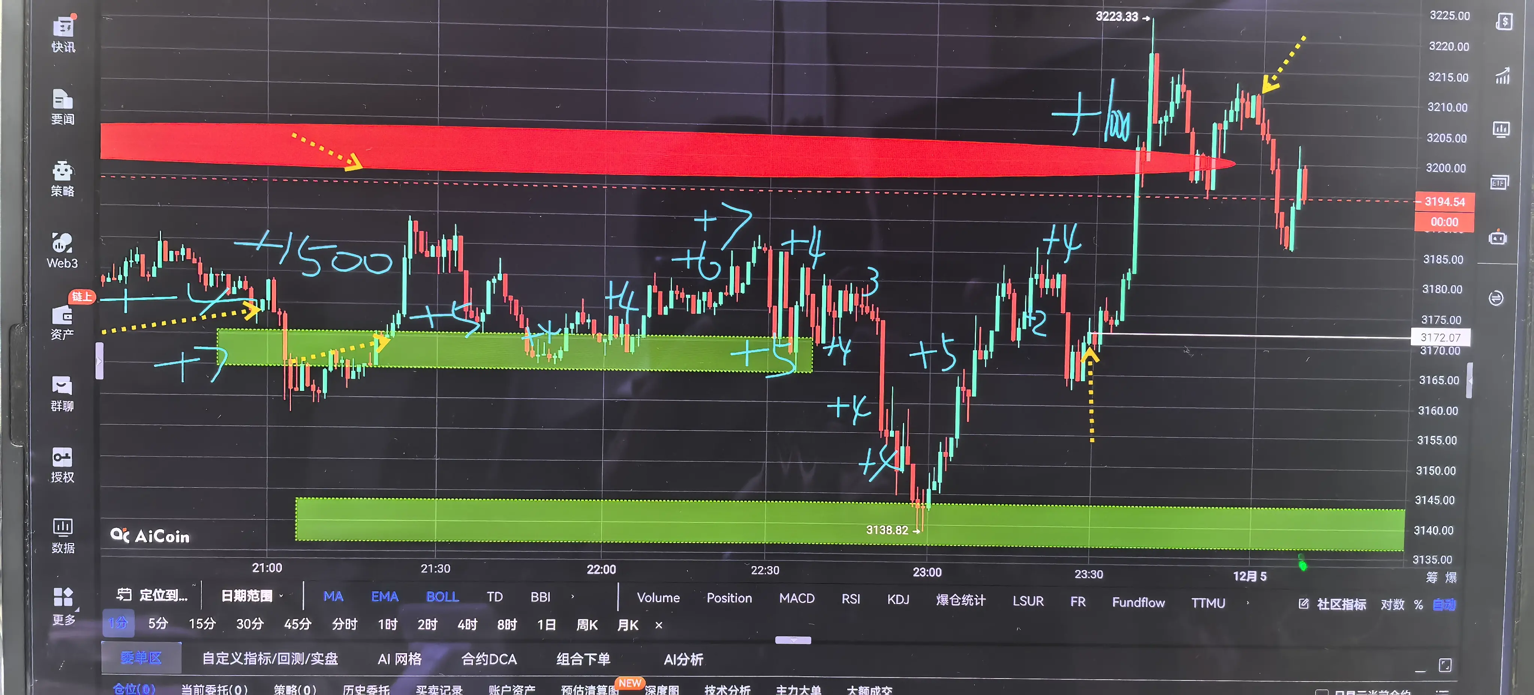Toggle the % percentage scale
Viewport: 1534px width, 695px height.
tap(1419, 604)
